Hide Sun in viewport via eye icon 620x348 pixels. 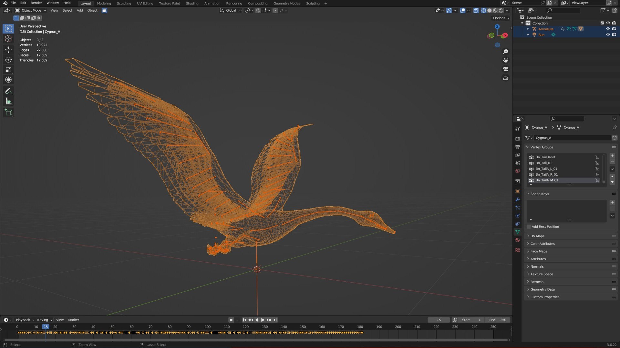(x=608, y=34)
